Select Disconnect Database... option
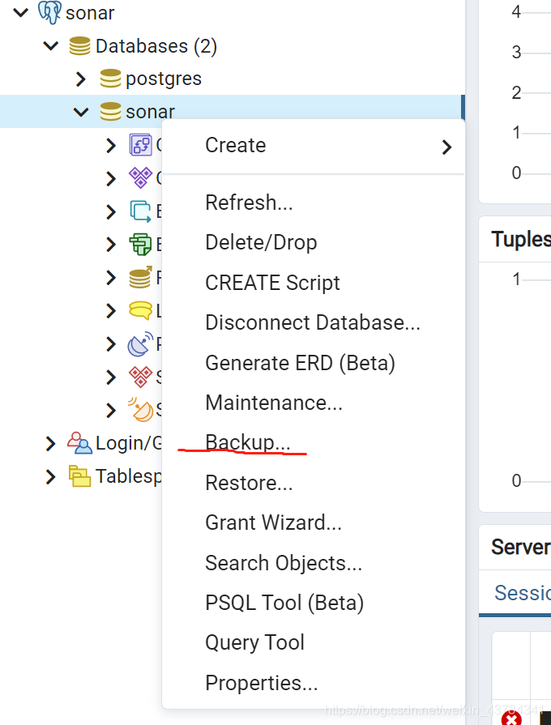The image size is (551, 725). click(314, 322)
